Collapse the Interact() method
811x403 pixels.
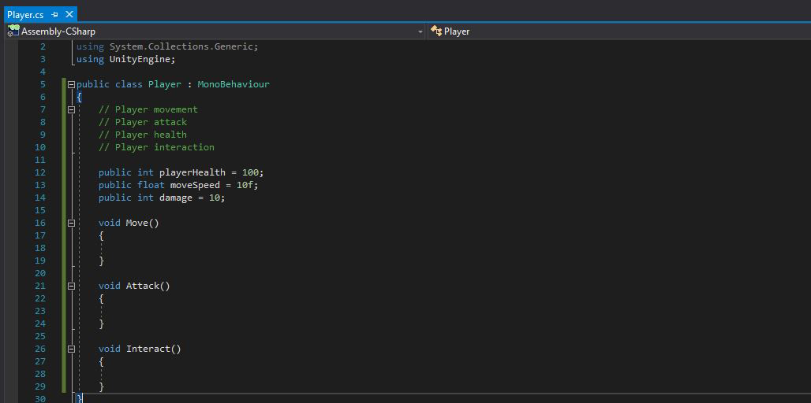[71, 349]
